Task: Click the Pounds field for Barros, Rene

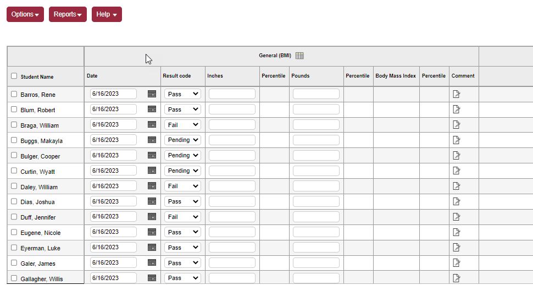Action: coord(316,94)
